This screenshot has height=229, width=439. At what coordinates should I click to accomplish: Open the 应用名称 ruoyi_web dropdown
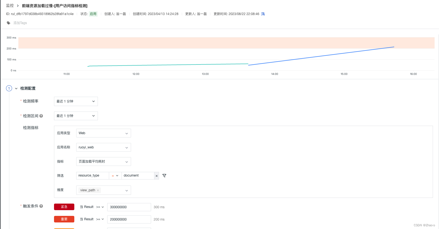104,147
